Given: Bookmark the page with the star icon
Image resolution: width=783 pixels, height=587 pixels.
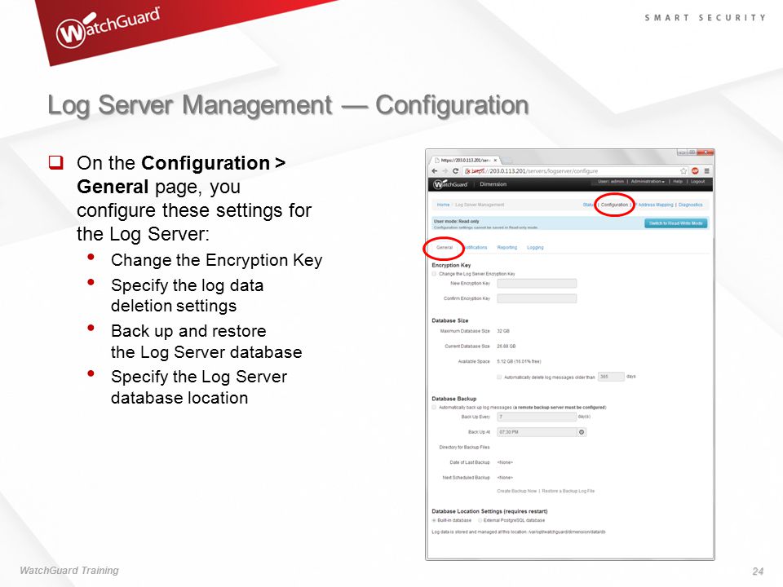Looking at the screenshot, I should coord(683,170).
